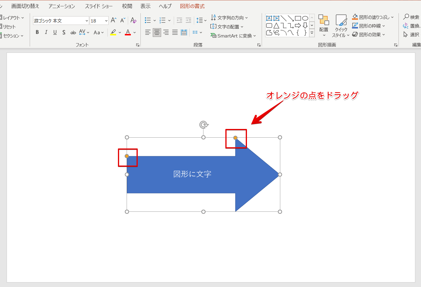Select the Triangle shape in gallery
Viewport: 421px width, 287px height.
276,25
